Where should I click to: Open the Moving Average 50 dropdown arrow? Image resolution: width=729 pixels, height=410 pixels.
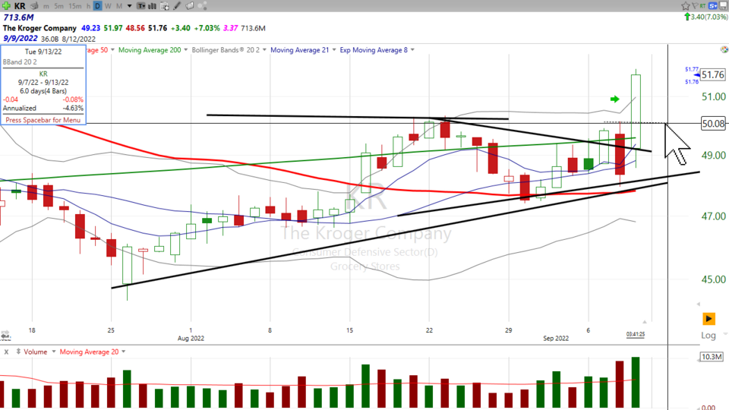click(x=112, y=50)
